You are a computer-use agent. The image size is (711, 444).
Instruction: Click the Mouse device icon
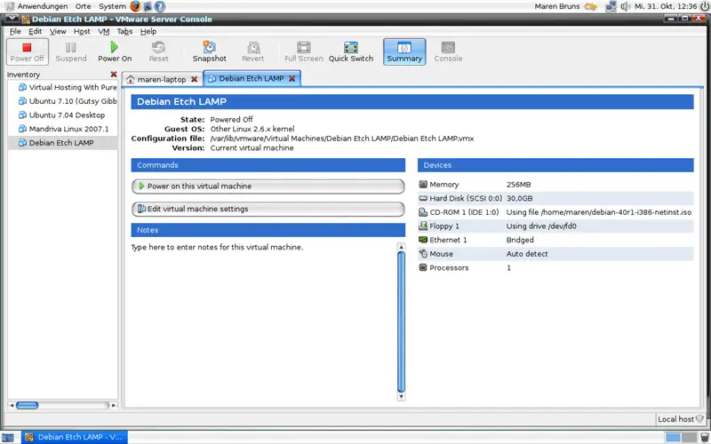coord(423,254)
